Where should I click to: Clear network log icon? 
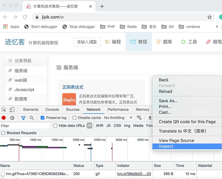[x=12, y=118]
